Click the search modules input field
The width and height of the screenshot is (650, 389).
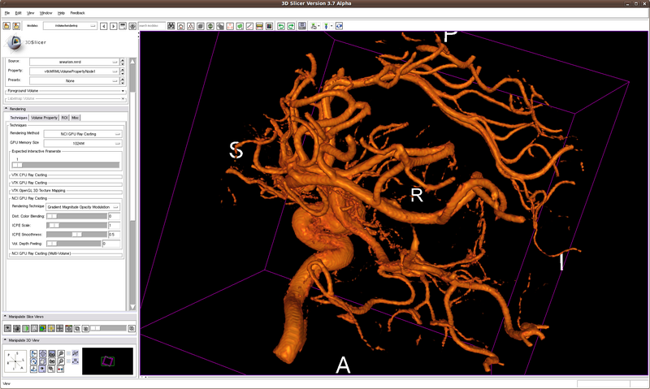pos(151,27)
